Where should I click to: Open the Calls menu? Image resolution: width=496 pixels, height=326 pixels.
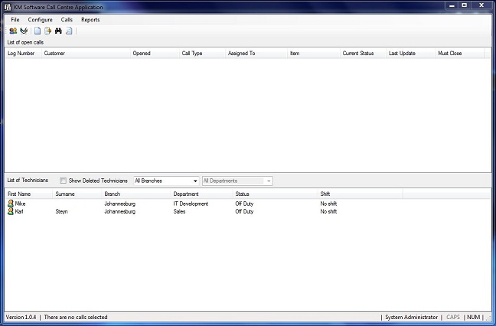[x=67, y=19]
